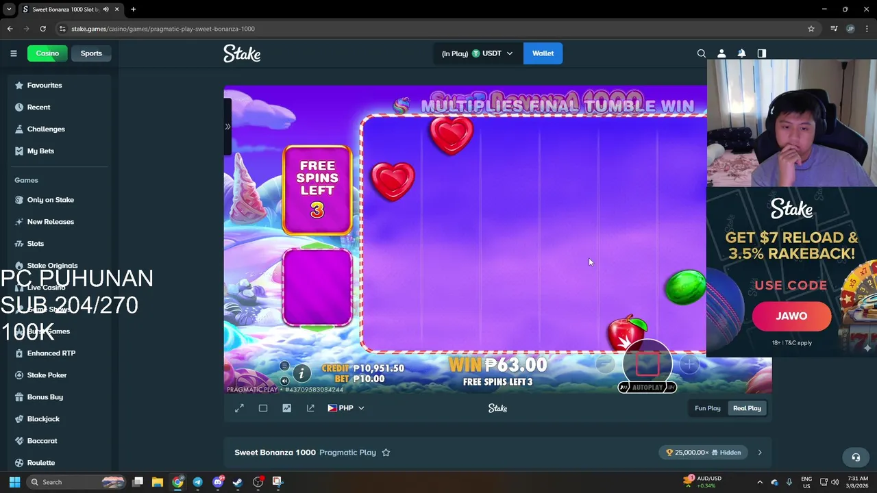Mute the Sweet Bonanza tab audio icon
Screen dimensions: 877x493
[x=106, y=10]
